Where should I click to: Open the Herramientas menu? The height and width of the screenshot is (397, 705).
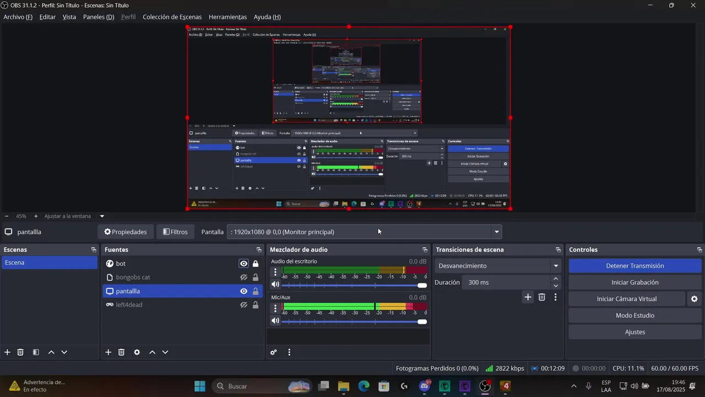click(228, 17)
